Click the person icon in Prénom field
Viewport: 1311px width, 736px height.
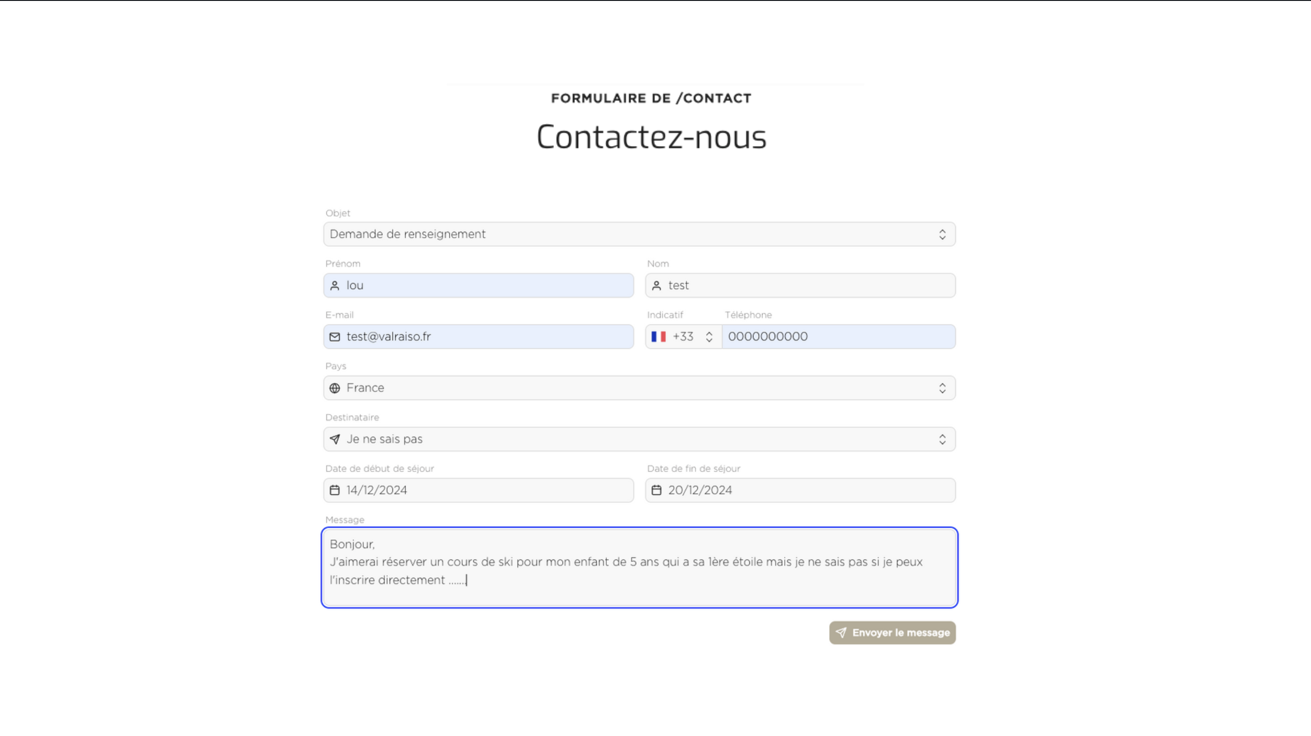335,286
